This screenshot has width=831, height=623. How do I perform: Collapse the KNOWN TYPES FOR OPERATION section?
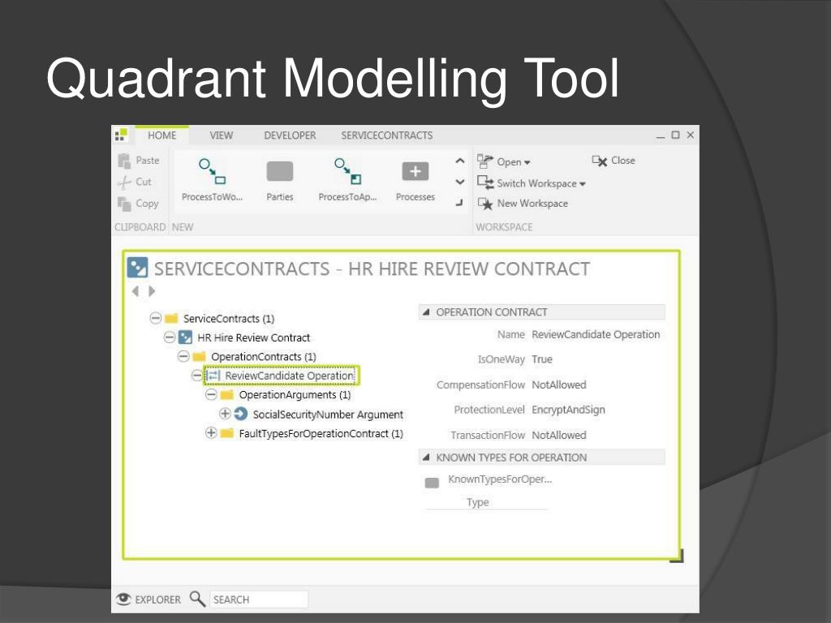[425, 458]
